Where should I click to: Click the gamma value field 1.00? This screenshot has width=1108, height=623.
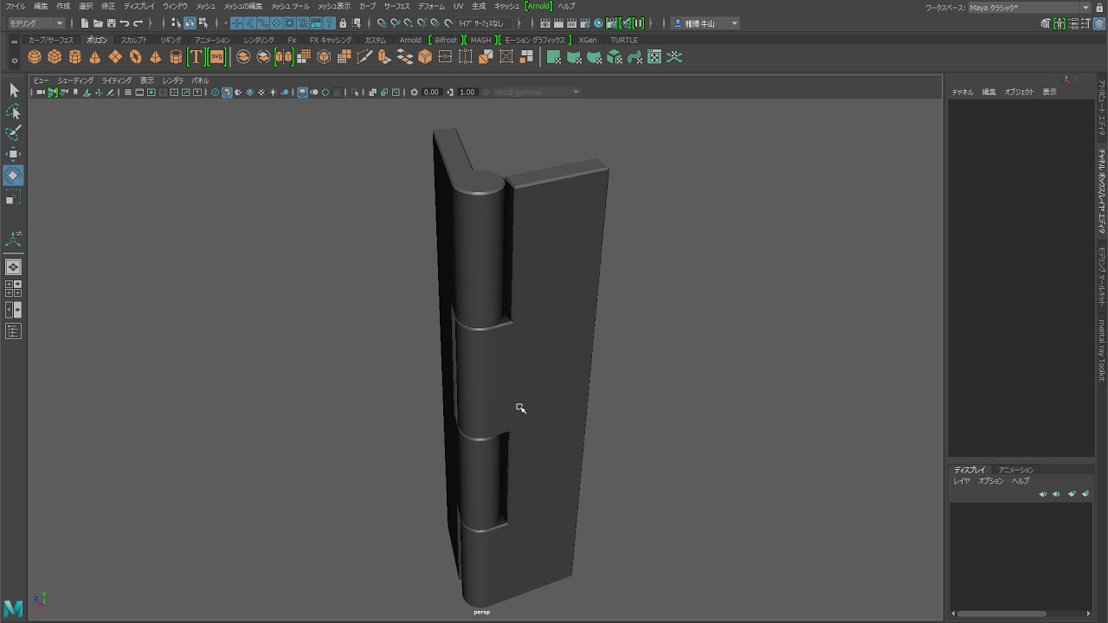pyautogui.click(x=467, y=93)
